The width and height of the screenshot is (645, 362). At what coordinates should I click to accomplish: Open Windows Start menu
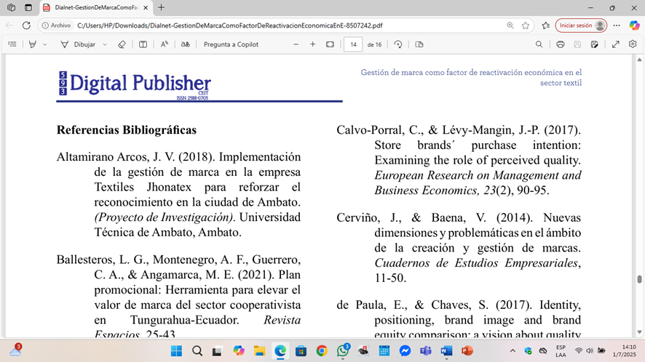(176, 351)
